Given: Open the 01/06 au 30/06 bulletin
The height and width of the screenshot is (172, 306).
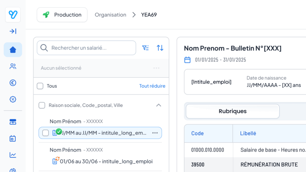Looking at the screenshot, I should pyautogui.click(x=106, y=161).
